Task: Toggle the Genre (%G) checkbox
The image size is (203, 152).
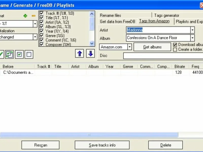Action: click(41, 35)
